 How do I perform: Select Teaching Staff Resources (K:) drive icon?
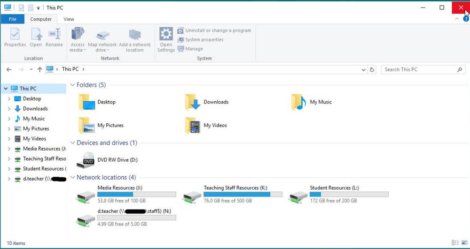(x=192, y=197)
